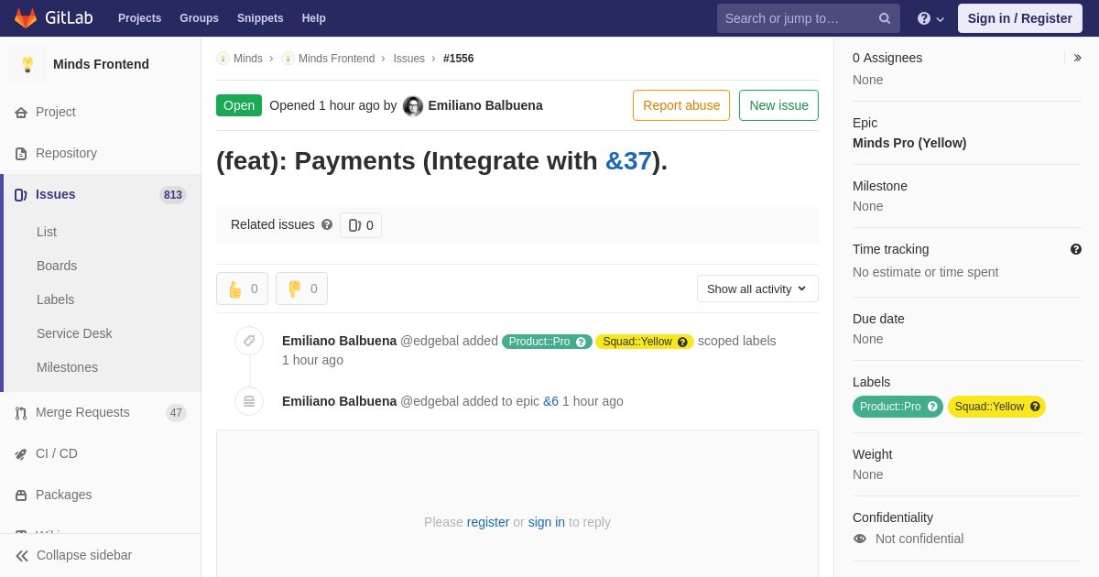Go to Issues List in sidebar
The height and width of the screenshot is (577, 1099).
coord(47,232)
